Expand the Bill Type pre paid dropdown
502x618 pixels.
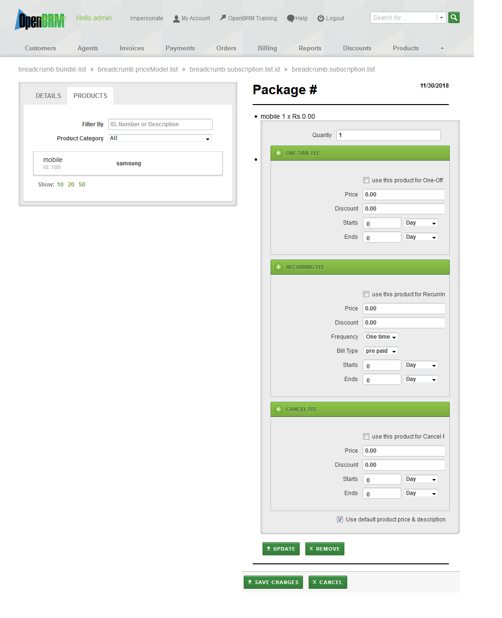pyautogui.click(x=381, y=351)
